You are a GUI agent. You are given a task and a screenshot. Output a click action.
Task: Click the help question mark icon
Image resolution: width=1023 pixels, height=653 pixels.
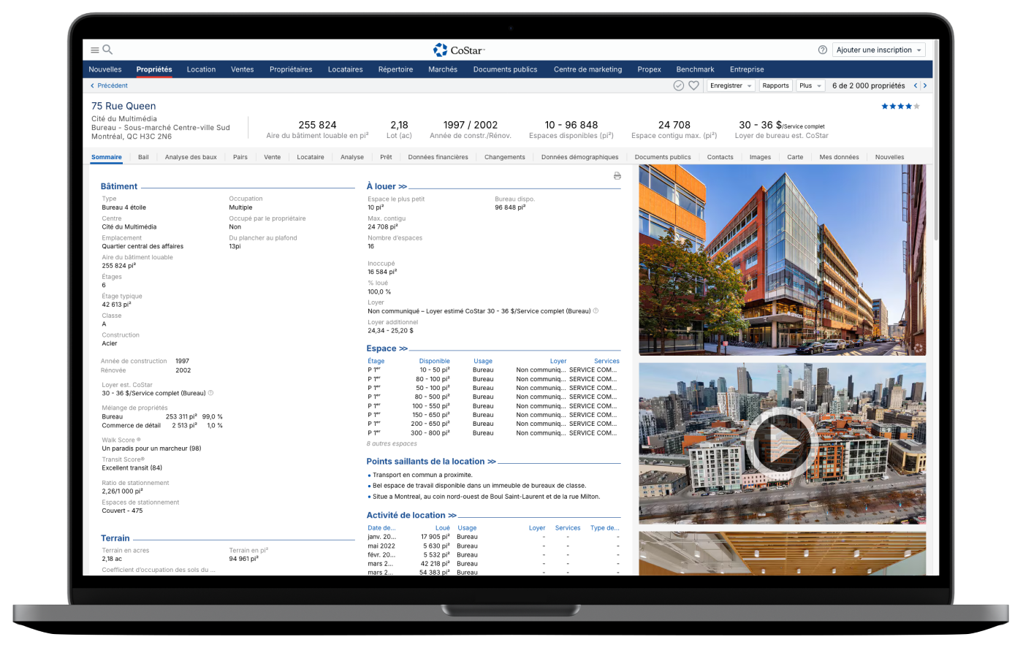[822, 50]
